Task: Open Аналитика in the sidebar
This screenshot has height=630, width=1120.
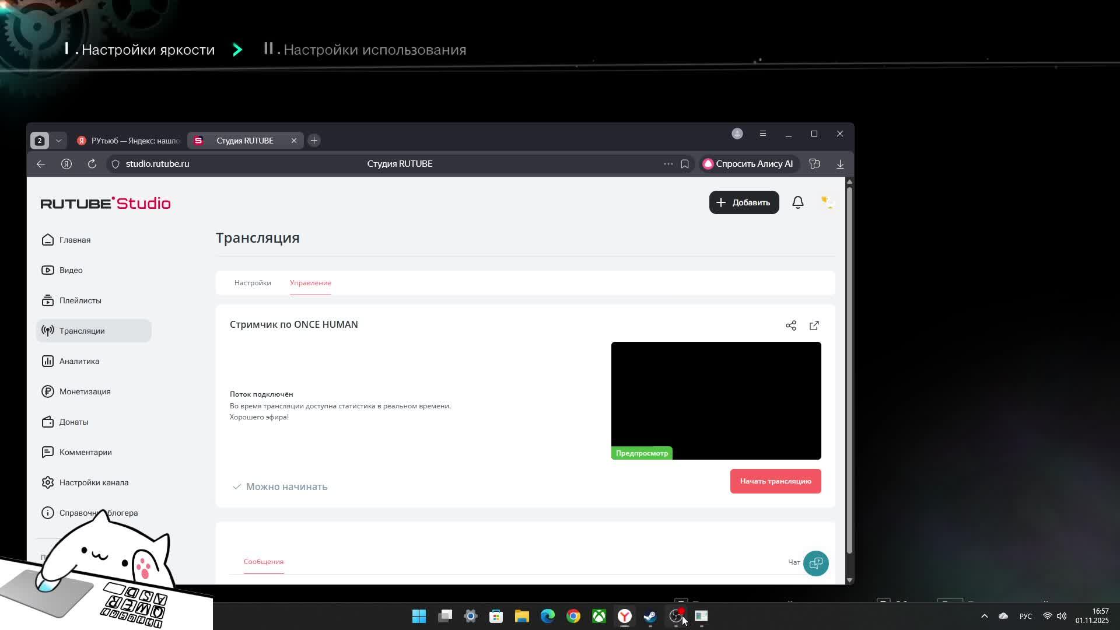Action: click(79, 361)
